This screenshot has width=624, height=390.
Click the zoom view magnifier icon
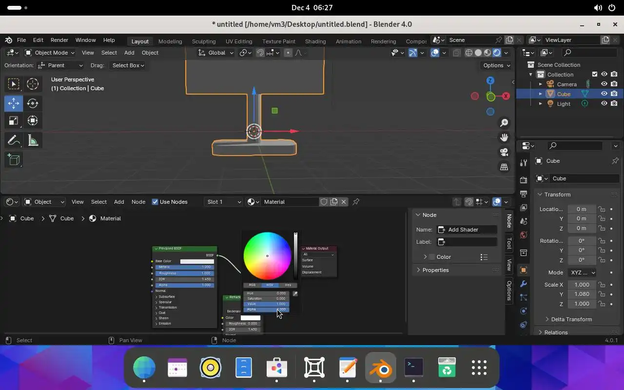click(x=504, y=123)
